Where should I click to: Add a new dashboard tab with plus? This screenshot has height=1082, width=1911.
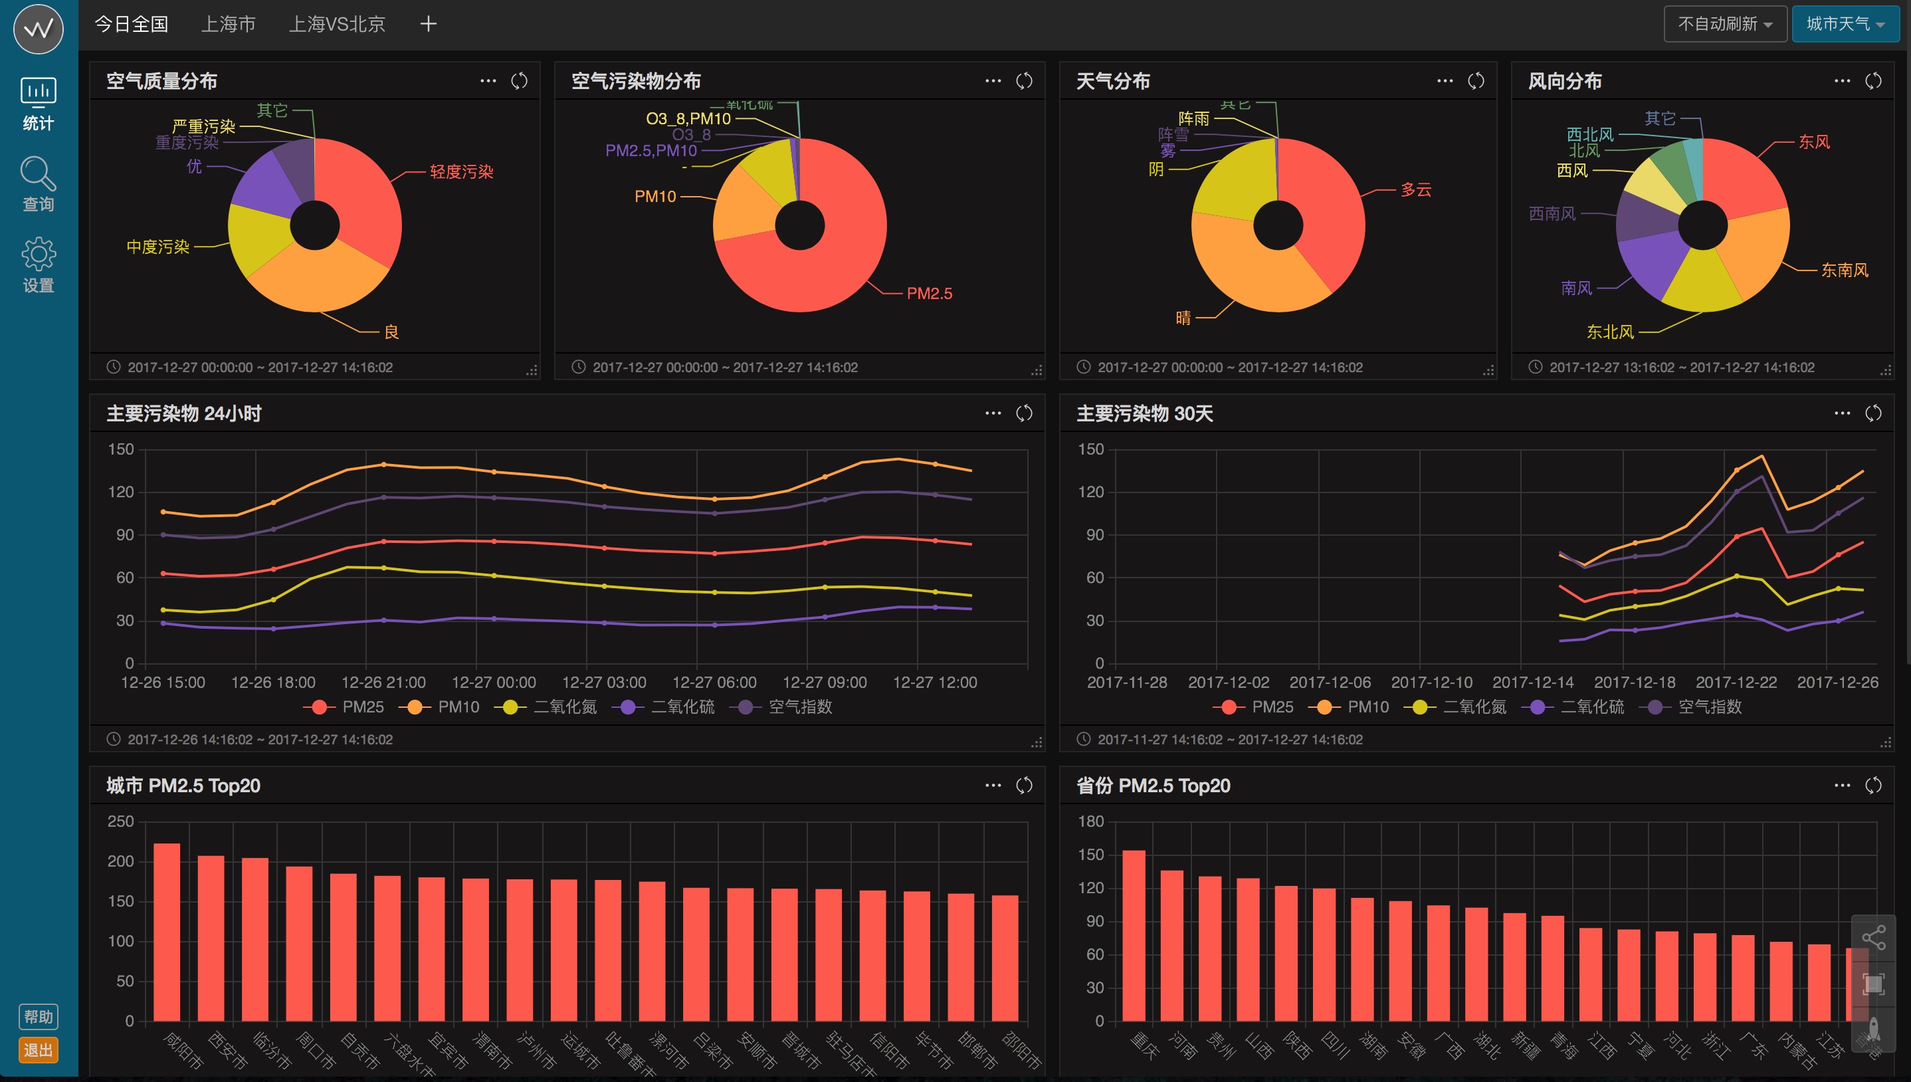pyautogui.click(x=428, y=24)
